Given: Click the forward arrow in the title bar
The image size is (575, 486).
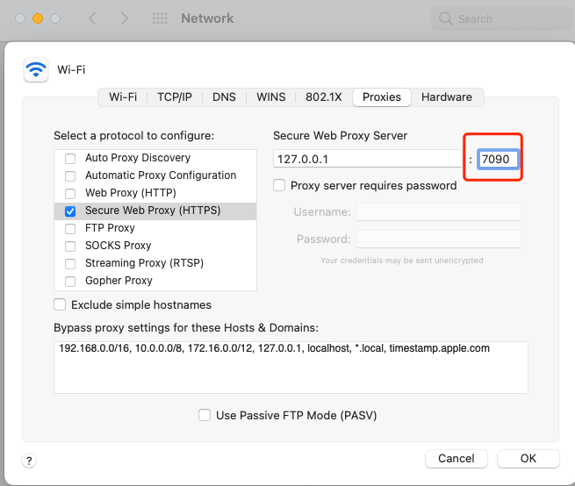Looking at the screenshot, I should click(x=124, y=18).
